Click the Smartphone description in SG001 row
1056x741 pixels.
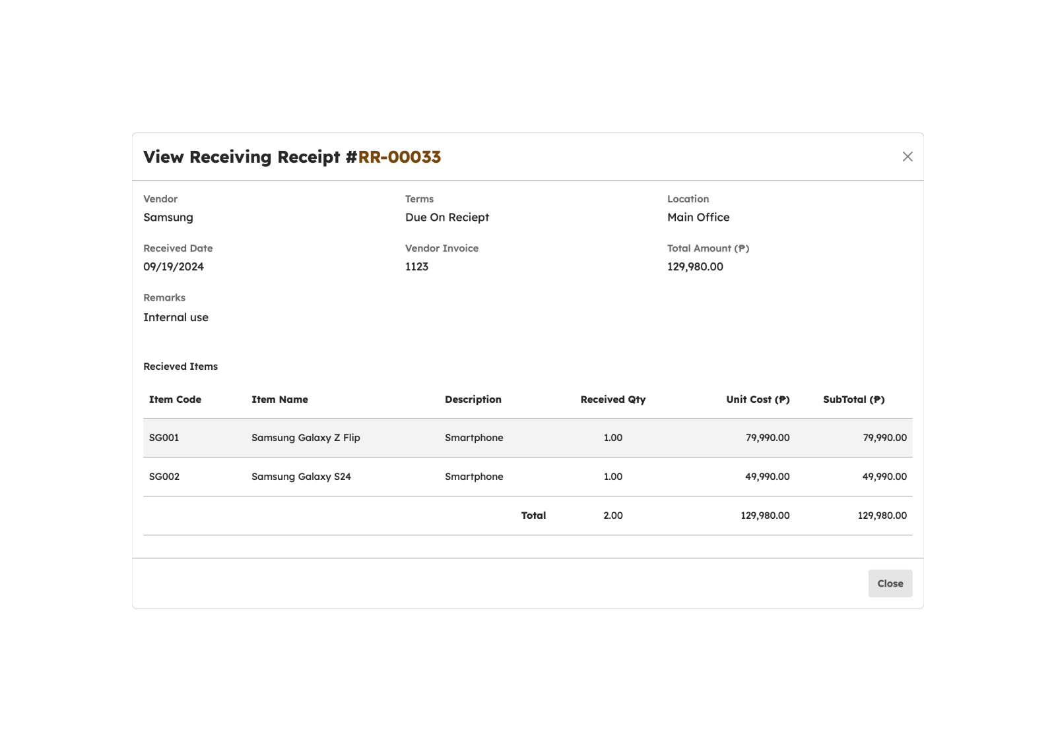coord(474,438)
